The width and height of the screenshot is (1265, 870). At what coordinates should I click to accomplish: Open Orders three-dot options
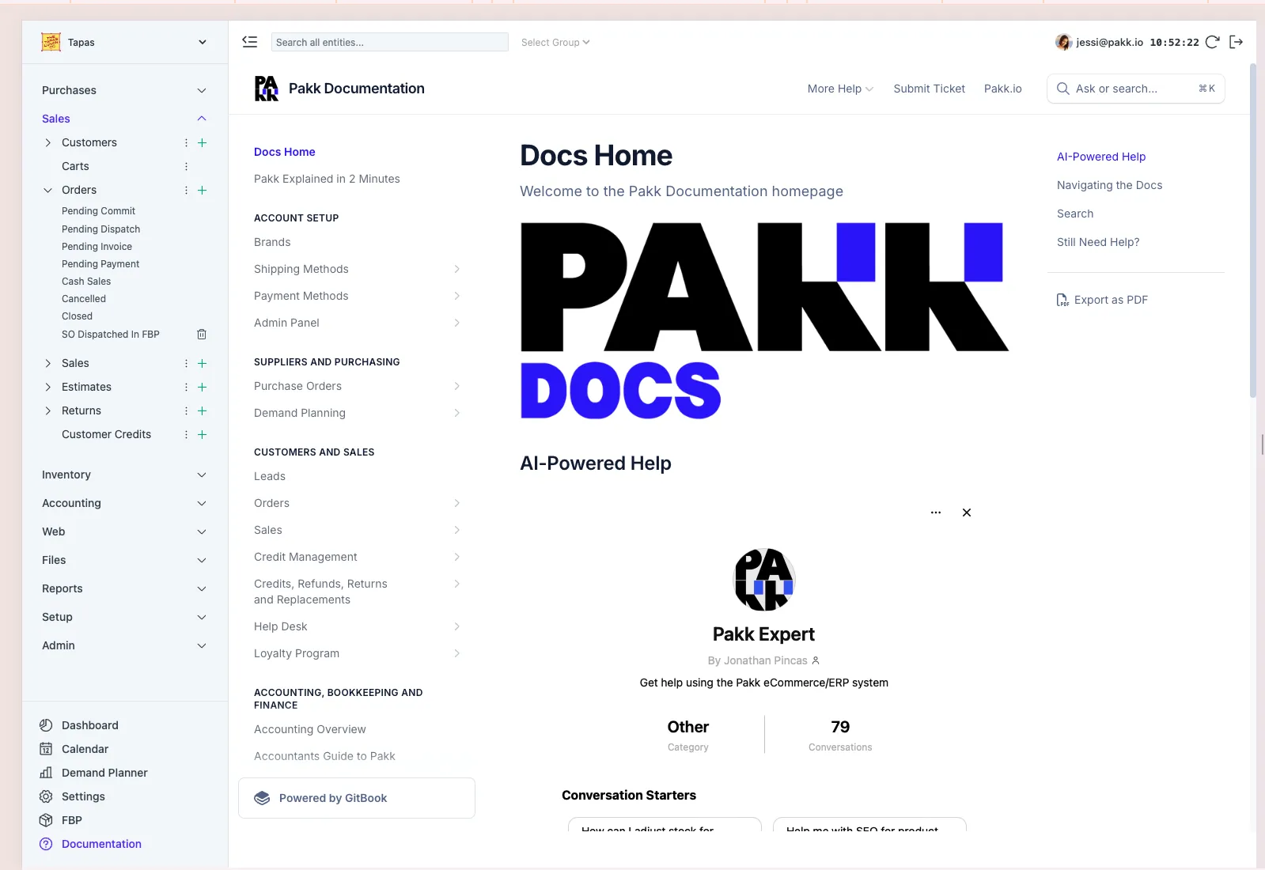(186, 190)
